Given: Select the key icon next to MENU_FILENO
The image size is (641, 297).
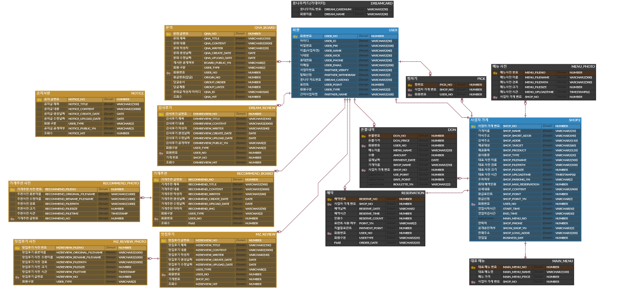Looking at the screenshot, I should (495, 73).
